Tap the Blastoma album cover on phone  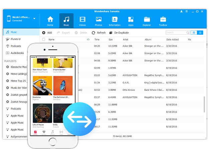point(42,86)
